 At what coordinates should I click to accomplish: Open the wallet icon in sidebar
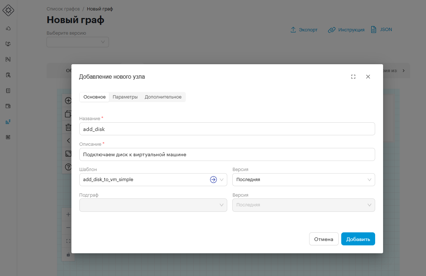[8, 106]
